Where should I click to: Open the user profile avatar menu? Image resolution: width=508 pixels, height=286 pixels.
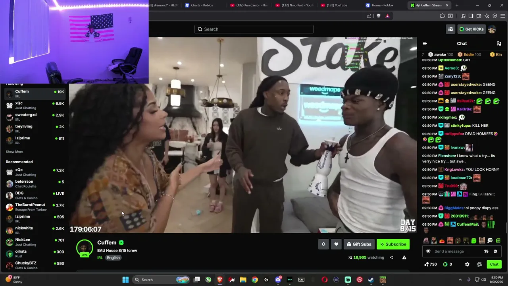click(x=492, y=29)
